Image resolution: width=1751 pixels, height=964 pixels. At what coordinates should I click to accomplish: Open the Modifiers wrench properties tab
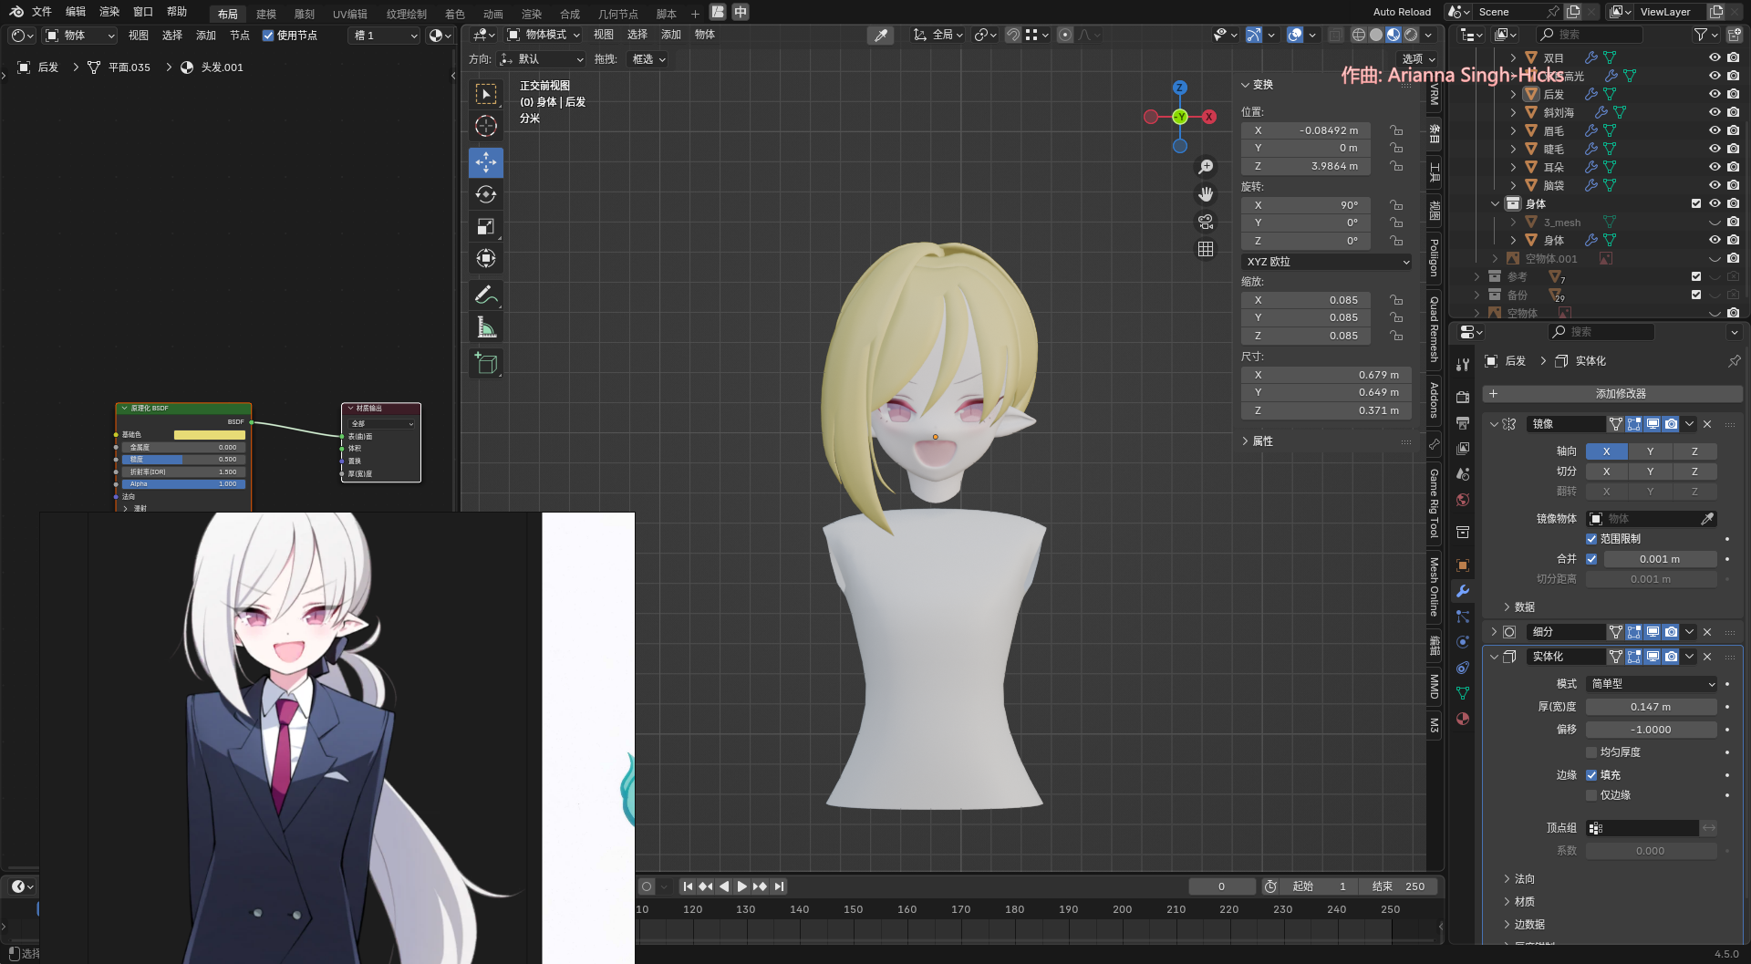(1463, 591)
